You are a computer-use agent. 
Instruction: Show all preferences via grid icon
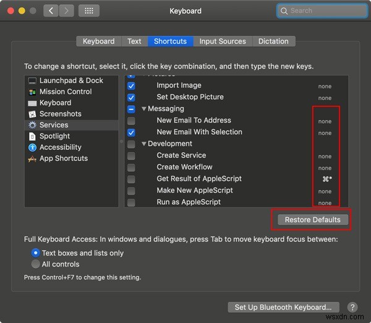click(89, 11)
